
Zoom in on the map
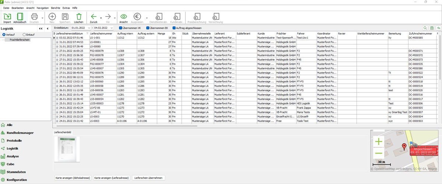pyautogui.click(x=378, y=142)
